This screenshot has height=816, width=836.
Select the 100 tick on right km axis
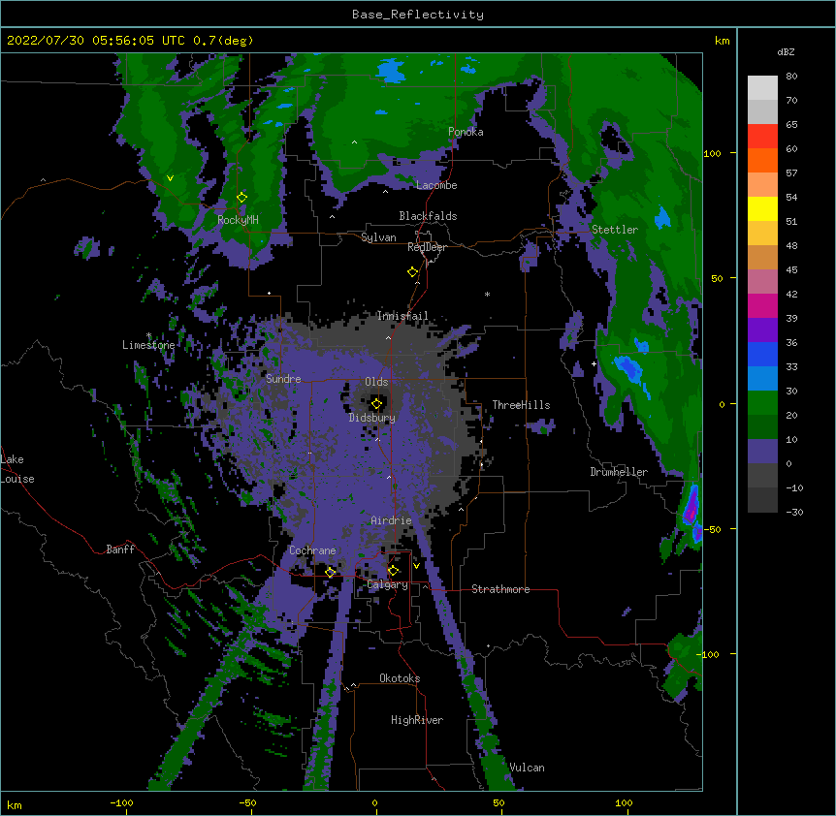(712, 153)
